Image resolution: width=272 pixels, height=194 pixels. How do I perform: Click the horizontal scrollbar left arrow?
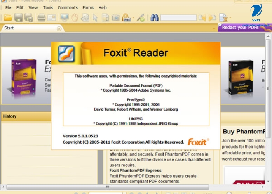[3, 187]
